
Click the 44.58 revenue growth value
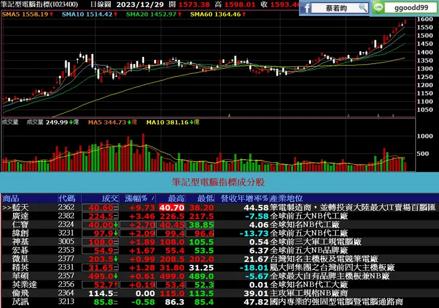[x=256, y=208]
